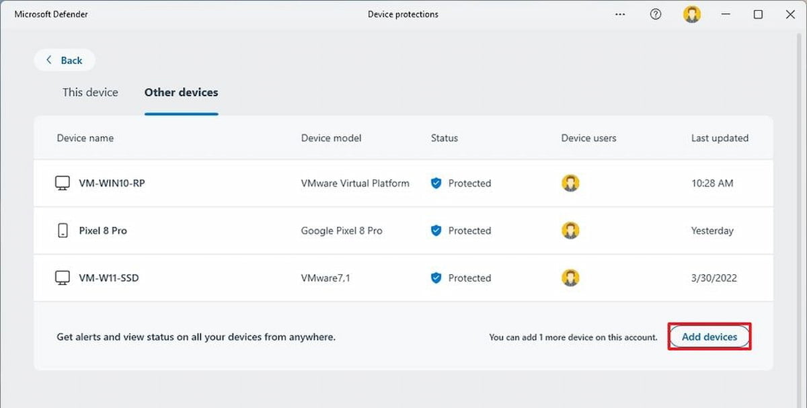Viewport: 807px width, 408px height.
Task: Click the VMware7,1 model text
Action: pyautogui.click(x=325, y=278)
